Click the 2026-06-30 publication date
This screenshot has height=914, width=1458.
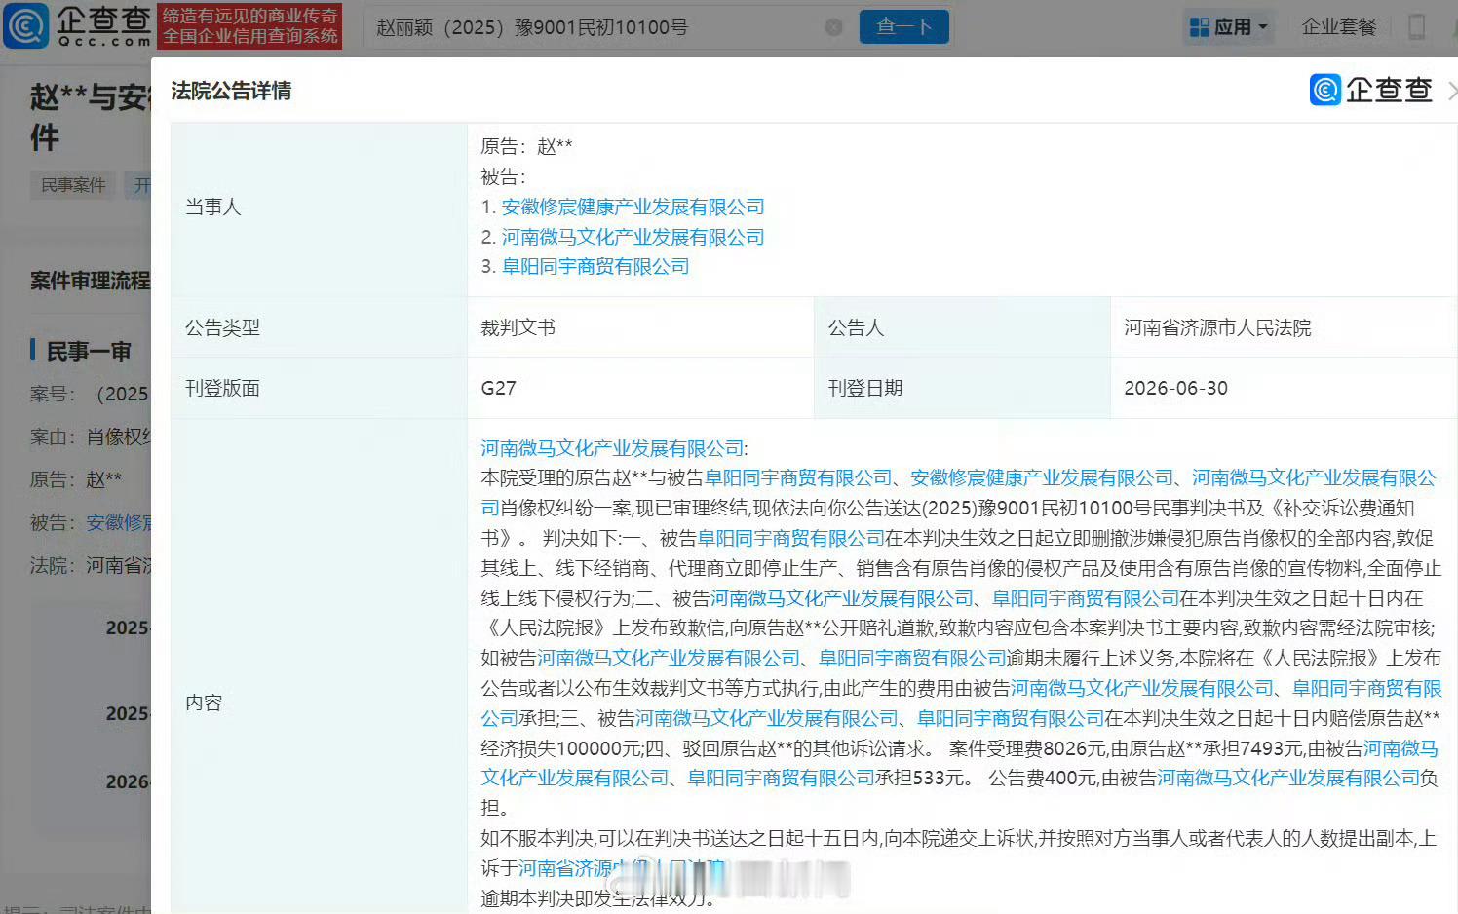tap(1175, 388)
